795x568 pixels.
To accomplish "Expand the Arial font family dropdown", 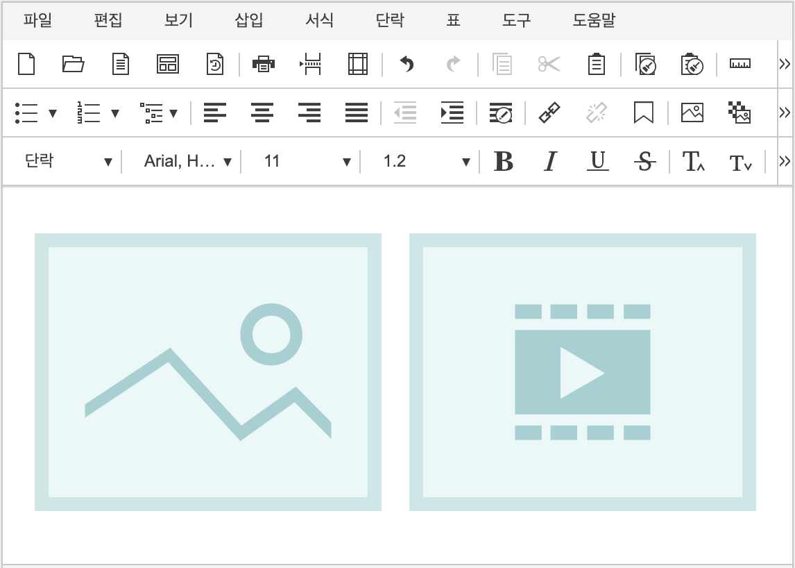I will point(187,162).
